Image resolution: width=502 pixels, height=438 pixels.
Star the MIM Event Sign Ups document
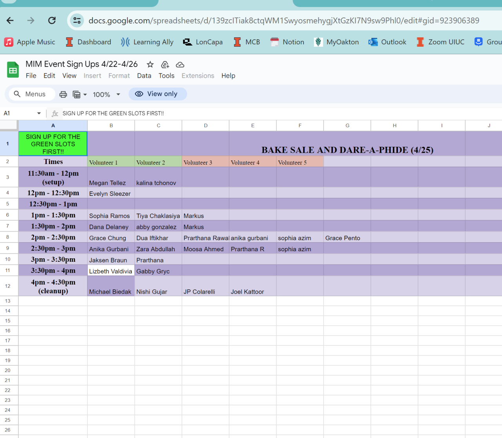click(150, 64)
